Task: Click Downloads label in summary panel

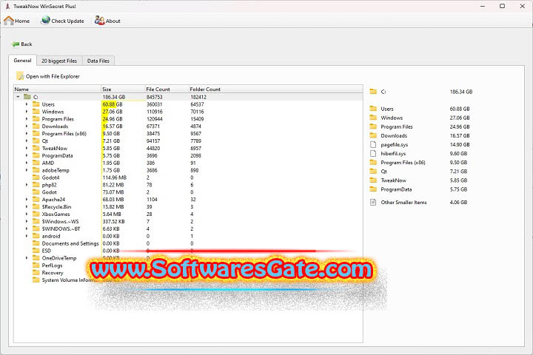Action: (x=394, y=135)
